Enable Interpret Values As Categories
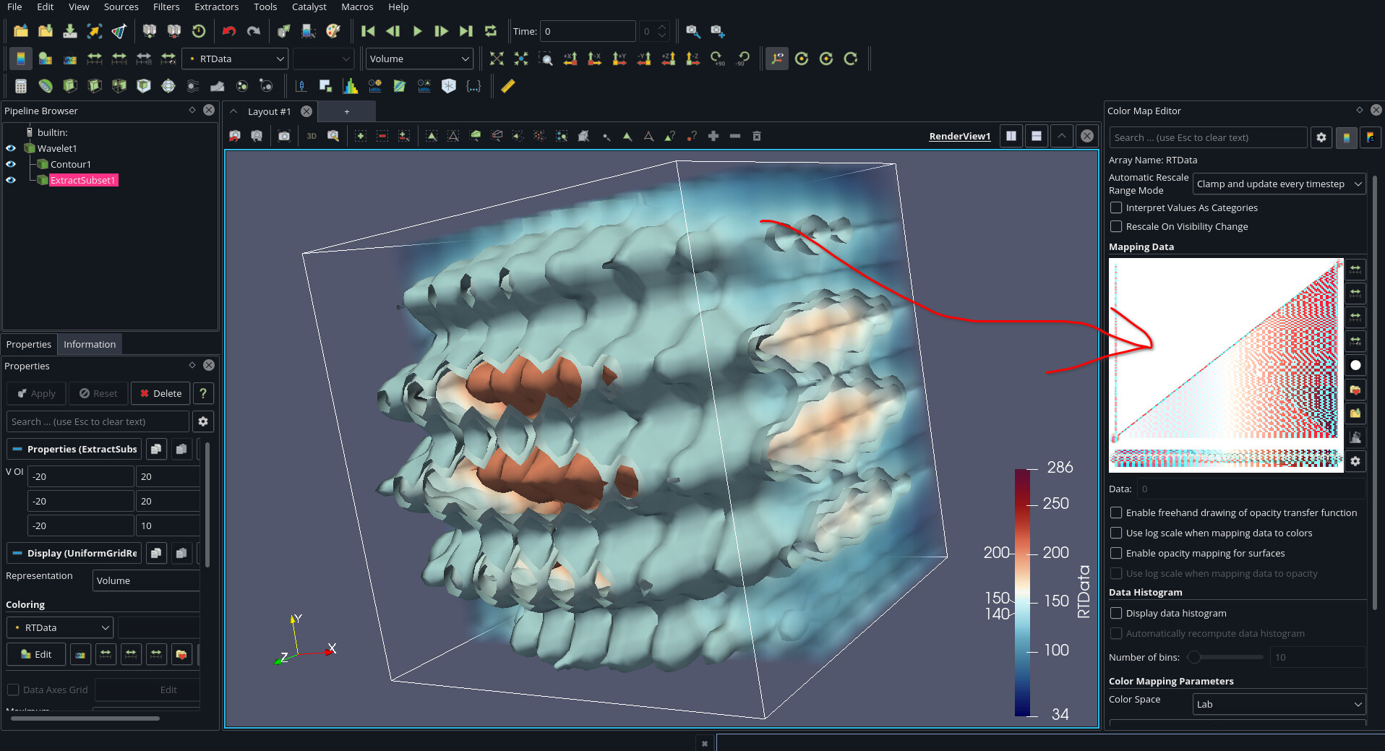Image resolution: width=1385 pixels, height=751 pixels. 1116,207
